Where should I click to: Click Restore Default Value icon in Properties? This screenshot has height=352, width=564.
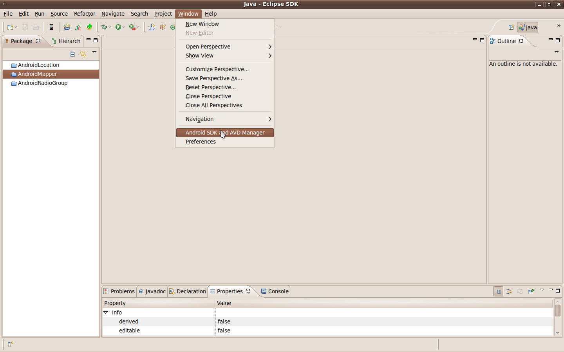click(x=520, y=291)
